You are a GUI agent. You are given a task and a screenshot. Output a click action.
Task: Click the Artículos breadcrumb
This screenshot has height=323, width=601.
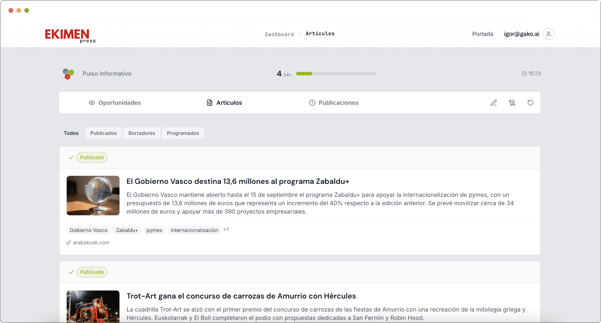click(x=320, y=34)
